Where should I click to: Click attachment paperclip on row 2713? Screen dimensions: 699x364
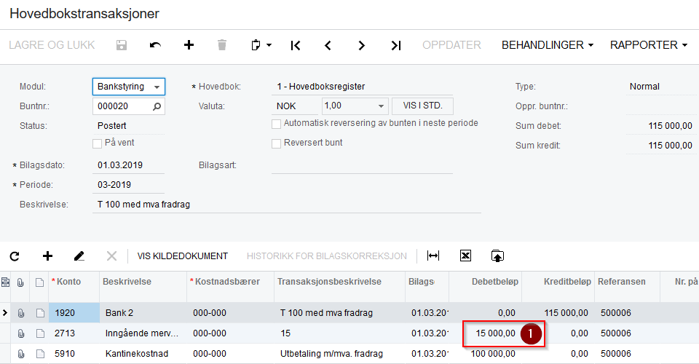20,333
